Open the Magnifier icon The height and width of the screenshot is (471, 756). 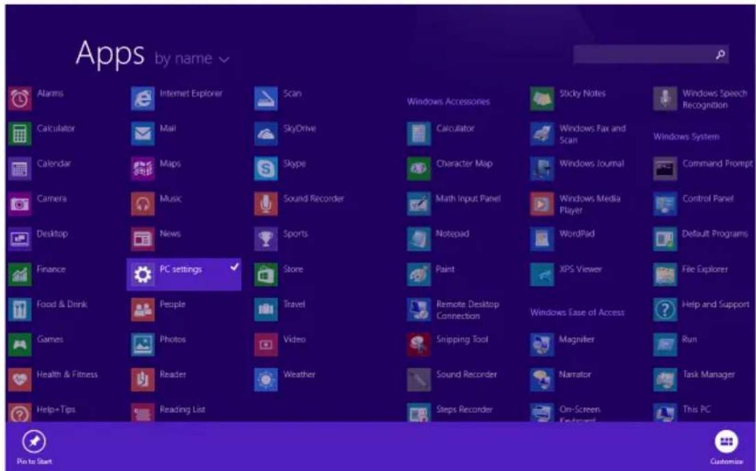click(542, 345)
